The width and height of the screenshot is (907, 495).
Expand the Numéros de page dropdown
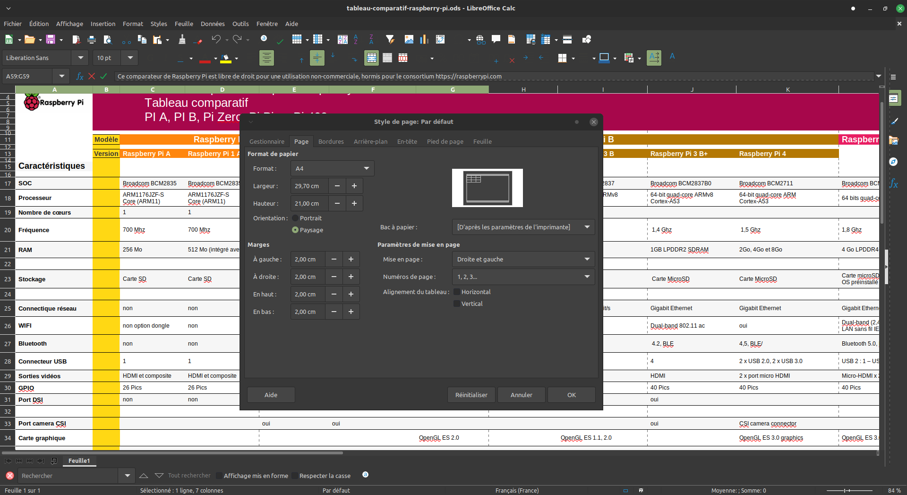point(523,277)
